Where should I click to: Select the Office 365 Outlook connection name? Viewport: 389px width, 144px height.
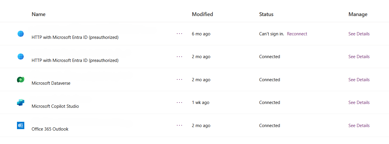pos(50,129)
